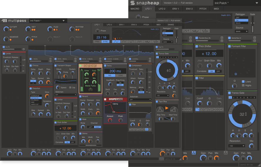261x167 pixels.
Task: Click the 200 ms delay time field
Action: pyautogui.click(x=115, y=71)
